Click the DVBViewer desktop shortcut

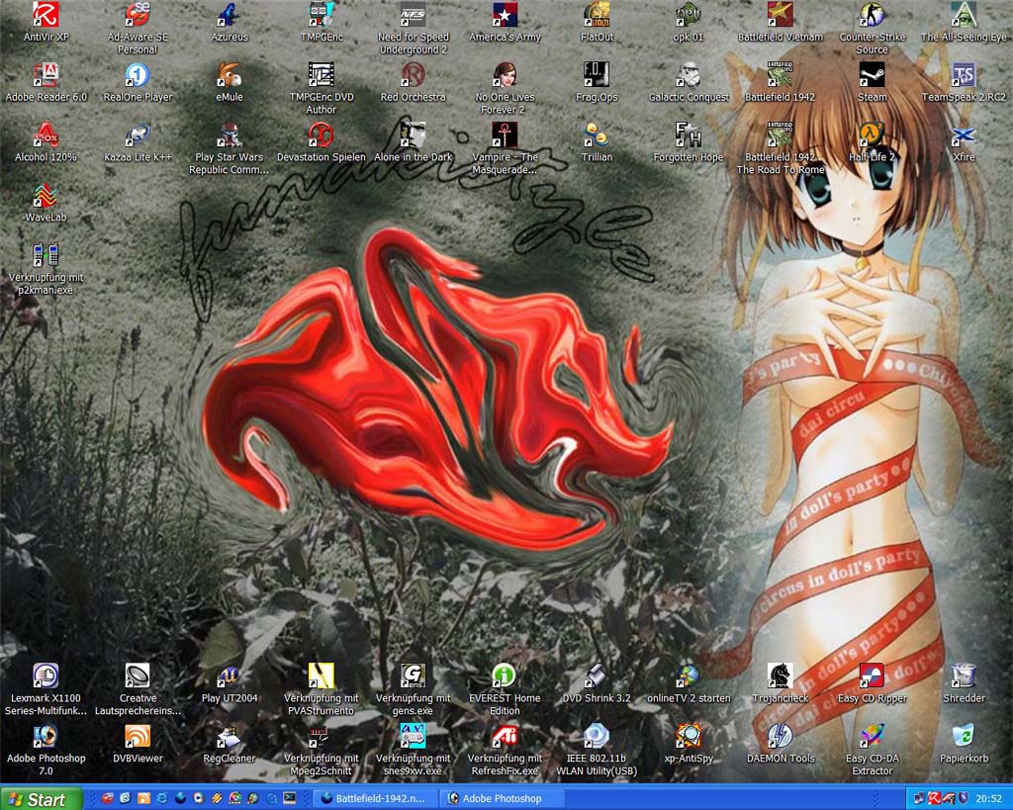point(138,736)
